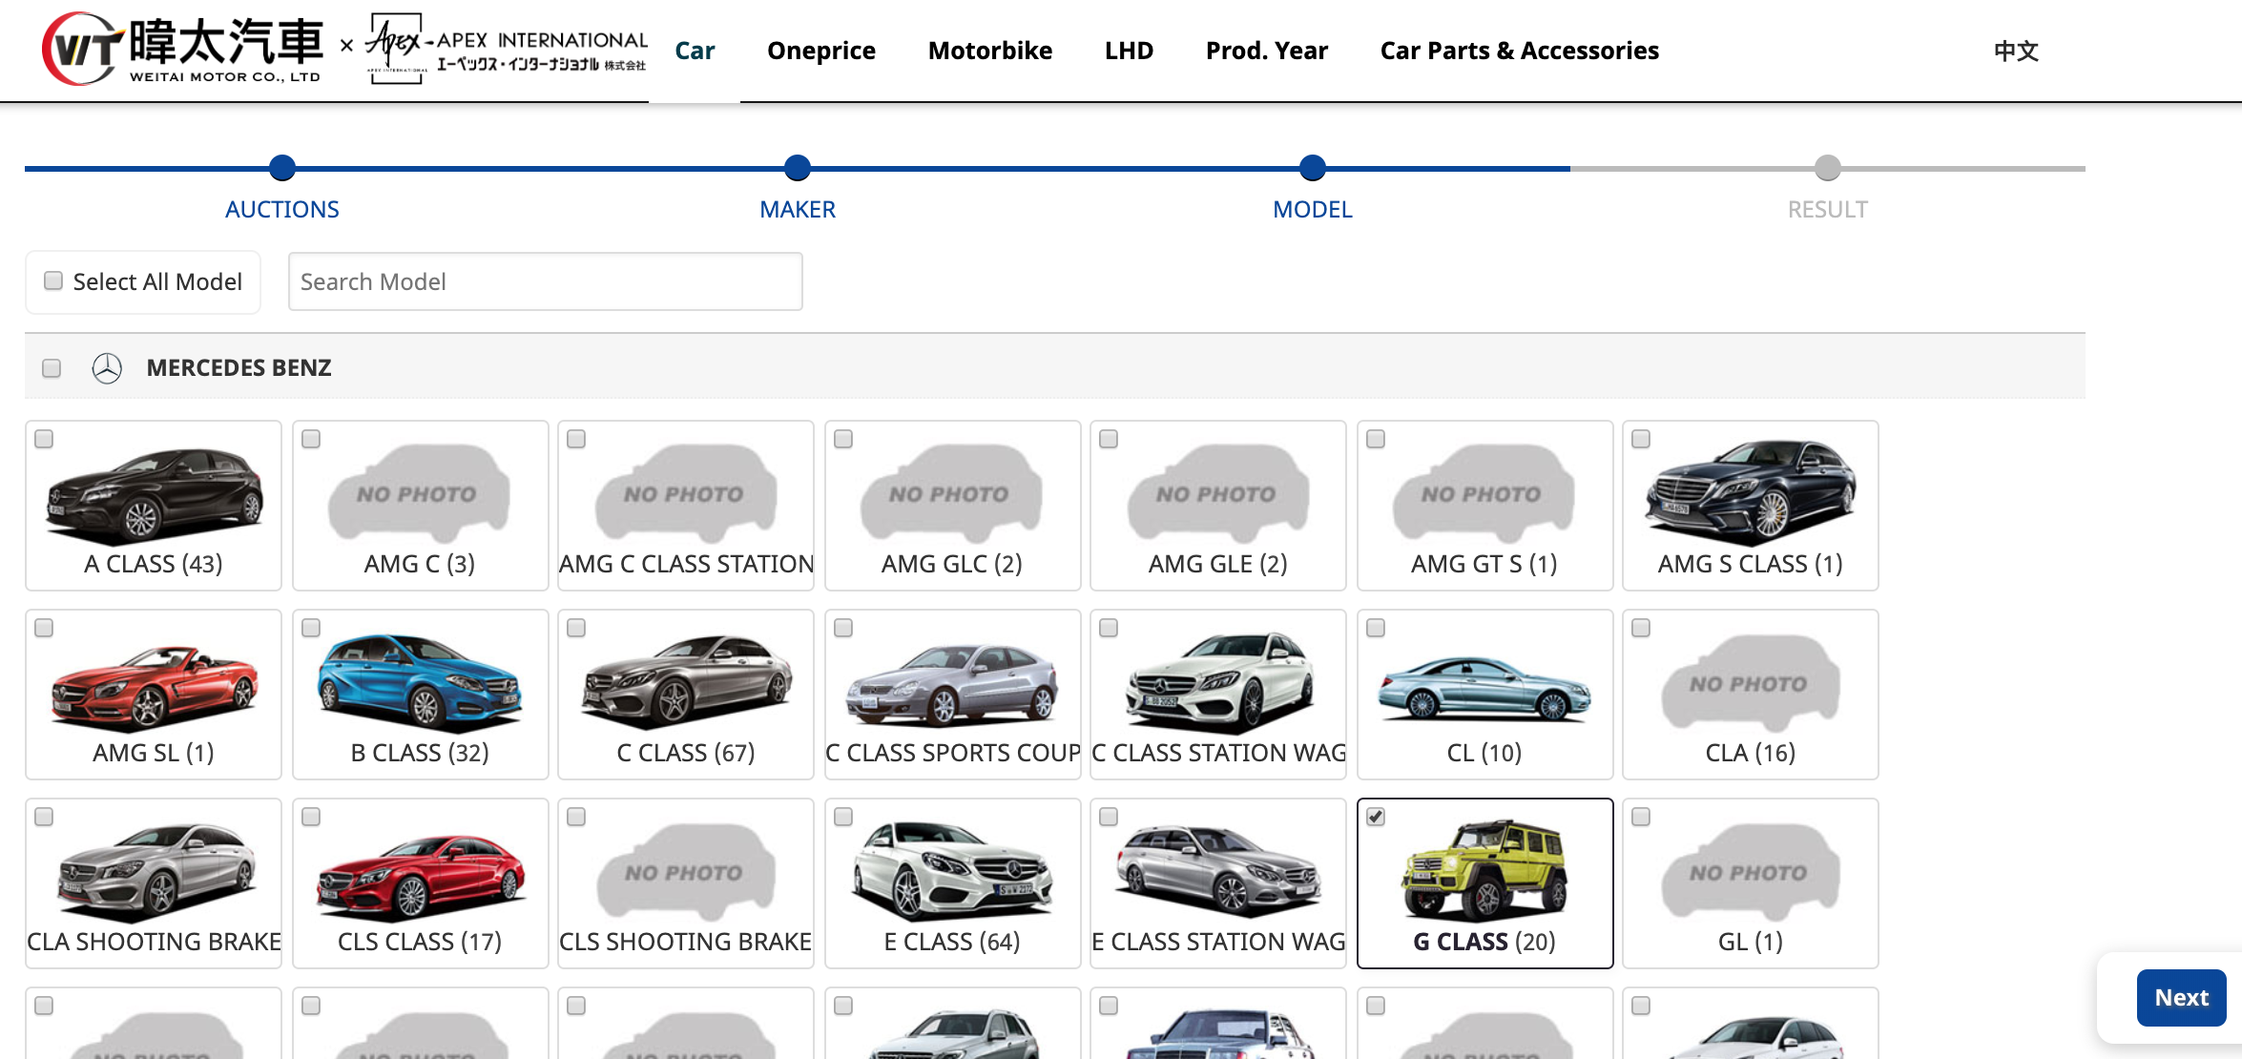Tick the AMG S CLASS (1) checkbox
This screenshot has height=1059, width=2242.
point(1641,439)
